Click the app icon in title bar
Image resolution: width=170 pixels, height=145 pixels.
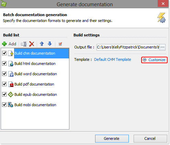pos(4,4)
